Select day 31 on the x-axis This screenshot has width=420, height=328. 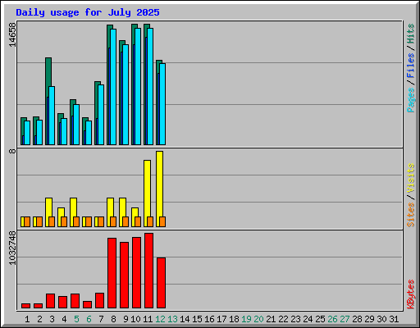click(x=394, y=319)
